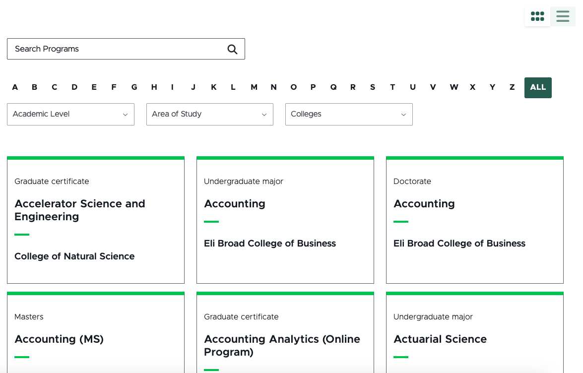Show programs starting with S
The image size is (583, 373).
pos(373,87)
